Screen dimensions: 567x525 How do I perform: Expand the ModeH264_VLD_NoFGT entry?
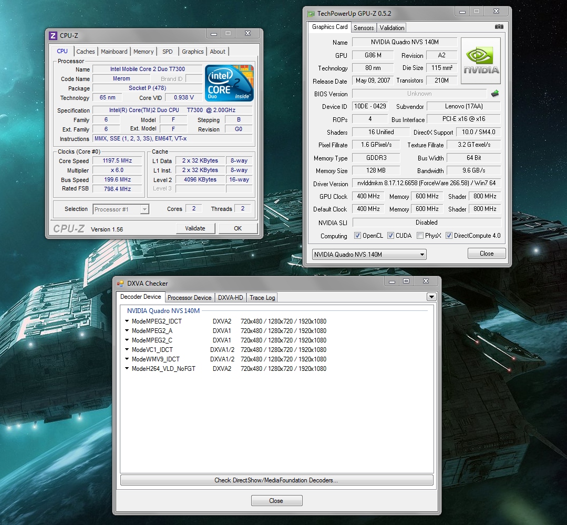tap(127, 368)
